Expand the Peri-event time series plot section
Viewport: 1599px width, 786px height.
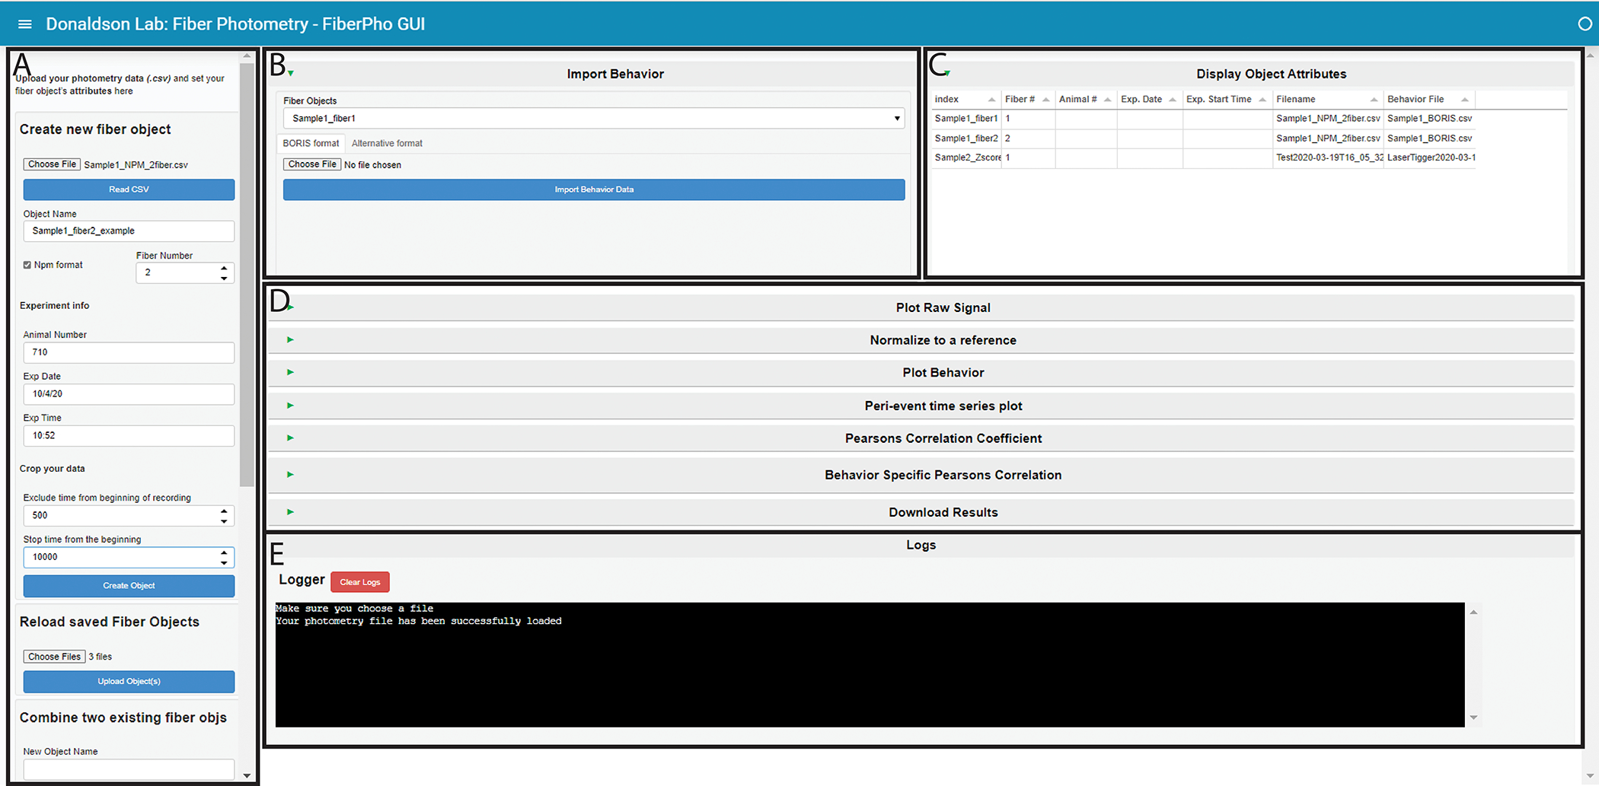click(921, 406)
